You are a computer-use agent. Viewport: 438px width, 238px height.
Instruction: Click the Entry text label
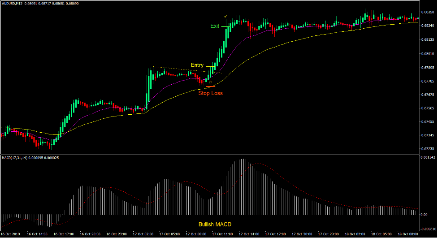[197, 65]
